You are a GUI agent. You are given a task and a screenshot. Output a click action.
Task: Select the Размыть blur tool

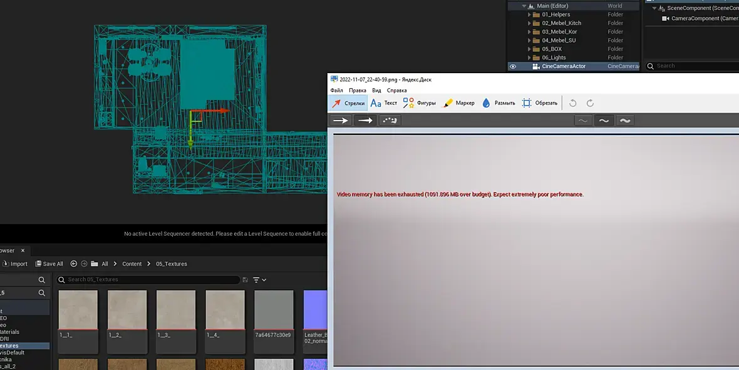(x=498, y=103)
